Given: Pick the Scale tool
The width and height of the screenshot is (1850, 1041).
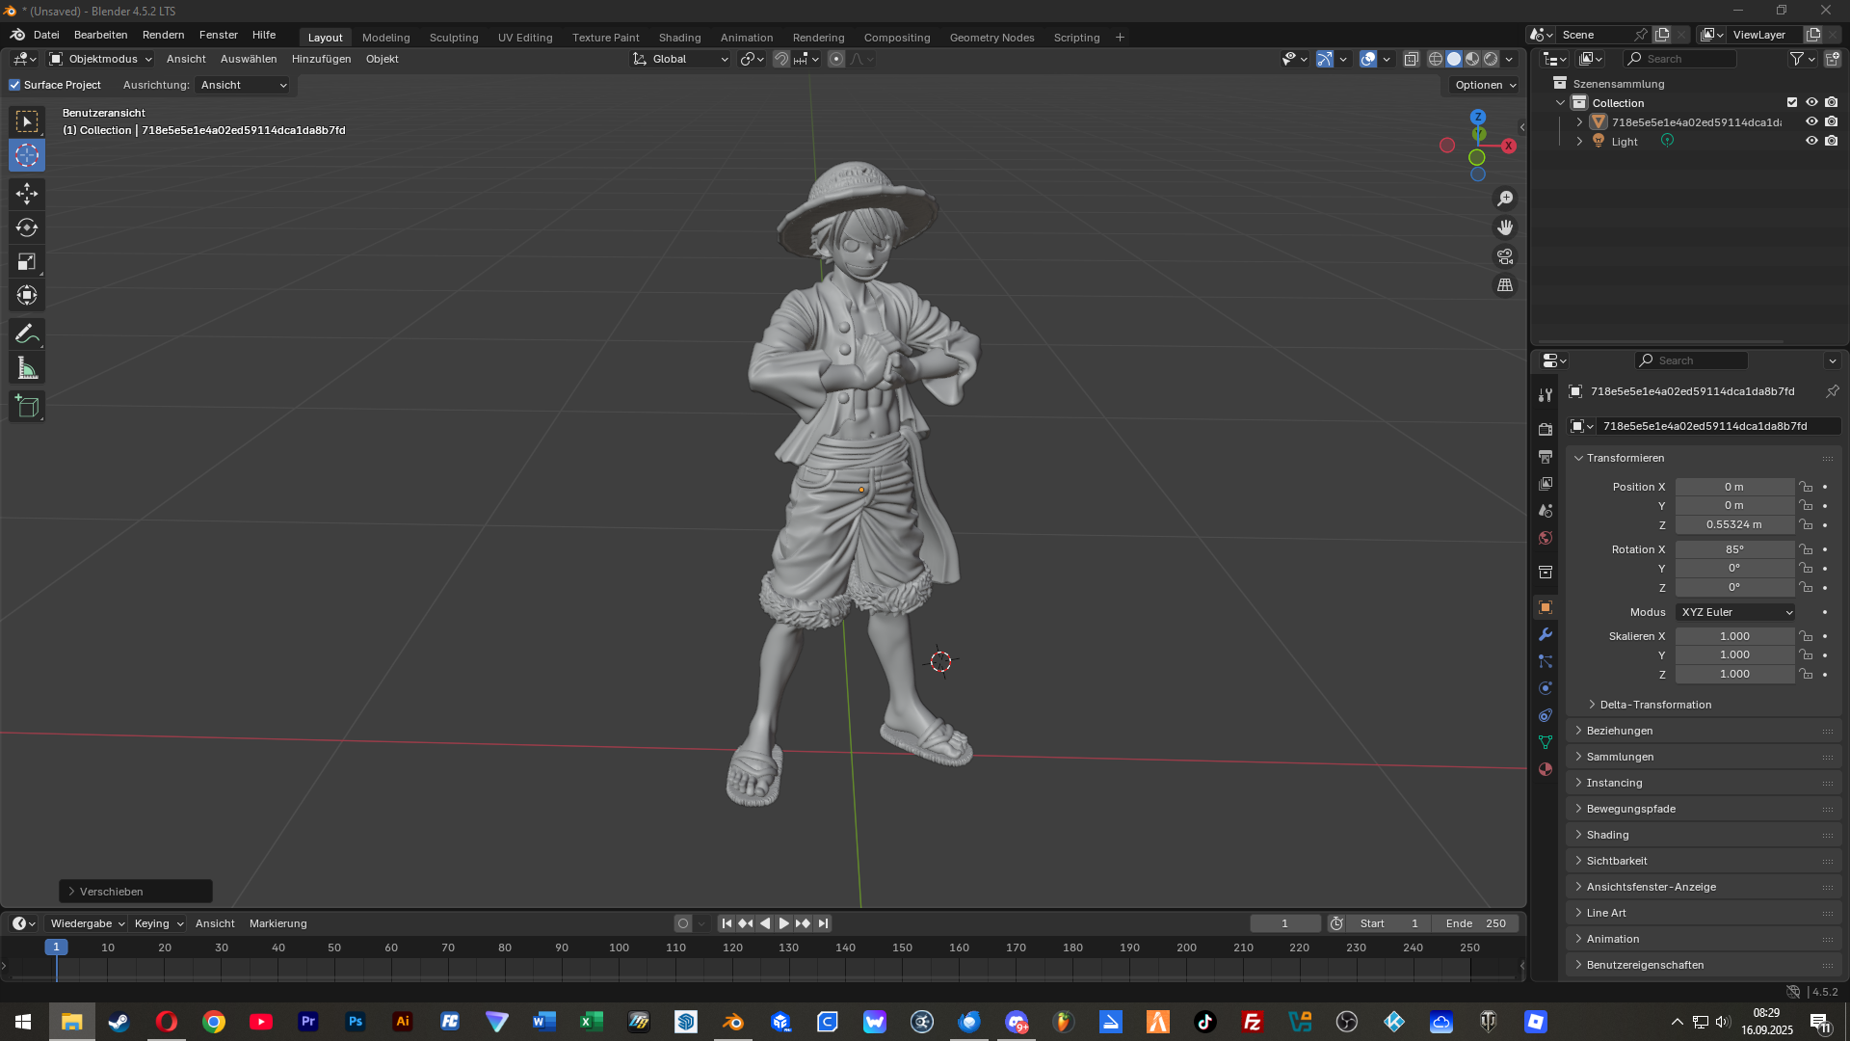Looking at the screenshot, I should [27, 261].
